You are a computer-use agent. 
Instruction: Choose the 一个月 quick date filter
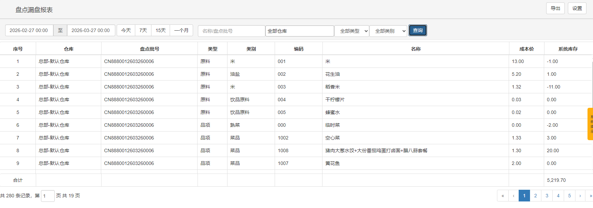(181, 30)
